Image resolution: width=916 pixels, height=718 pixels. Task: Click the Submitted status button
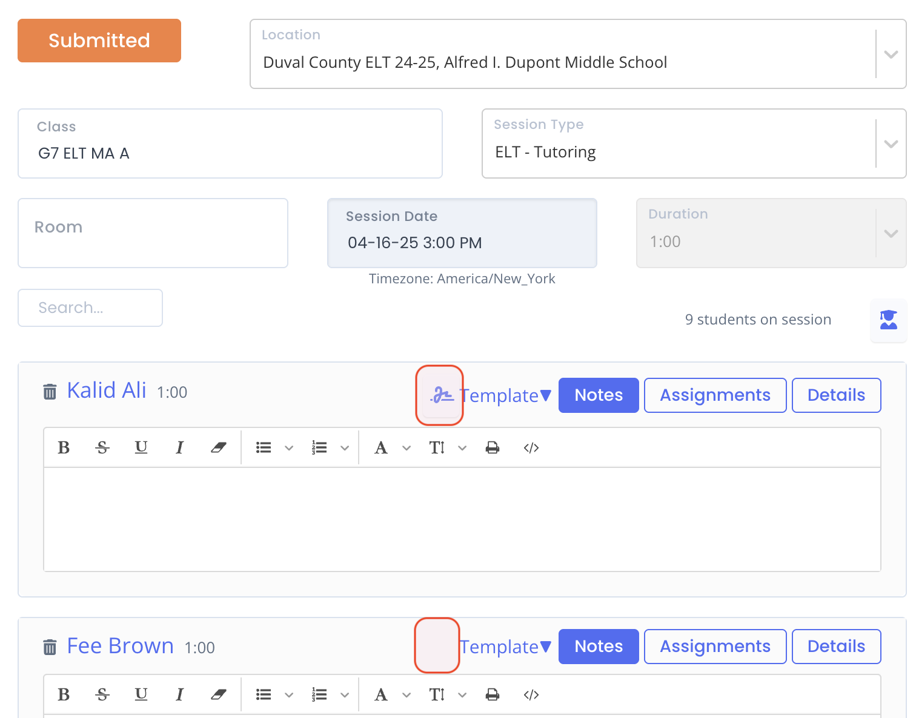pyautogui.click(x=99, y=41)
